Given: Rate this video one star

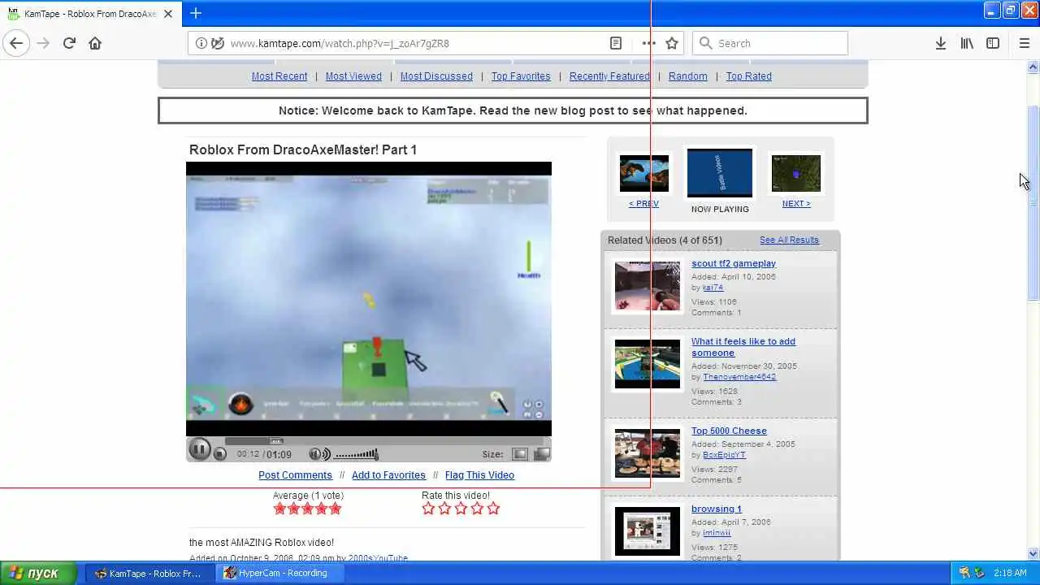Looking at the screenshot, I should pyautogui.click(x=428, y=509).
